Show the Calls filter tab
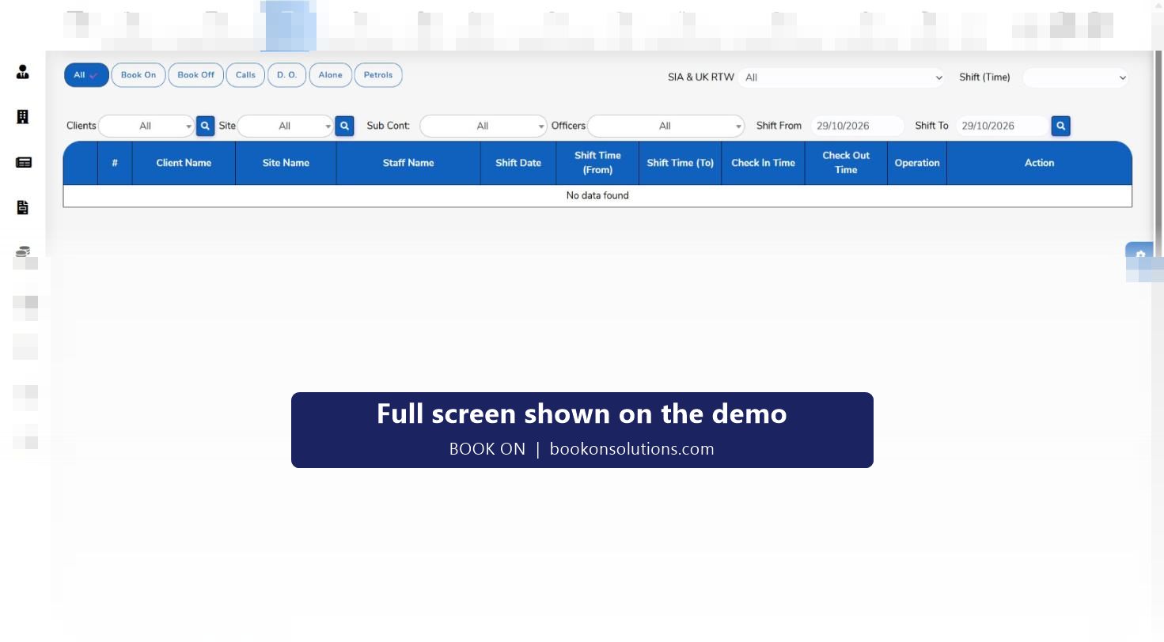 (x=245, y=75)
